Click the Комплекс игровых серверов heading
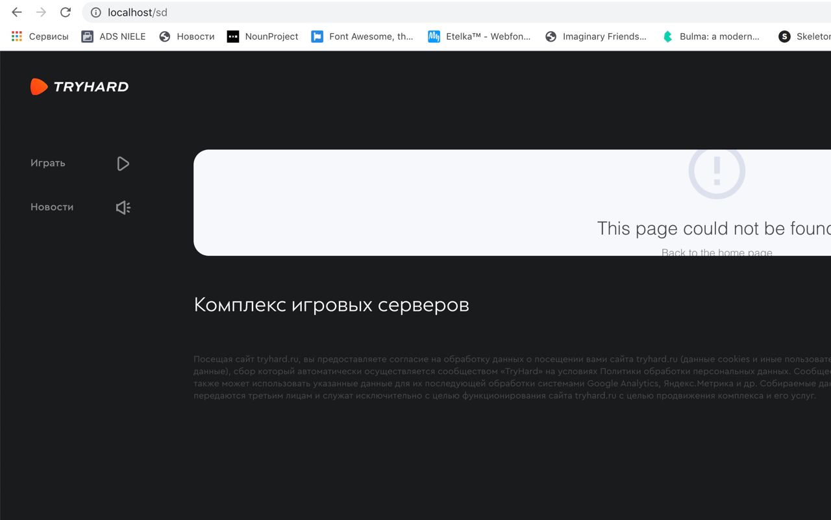This screenshot has height=520, width=831. coord(331,304)
